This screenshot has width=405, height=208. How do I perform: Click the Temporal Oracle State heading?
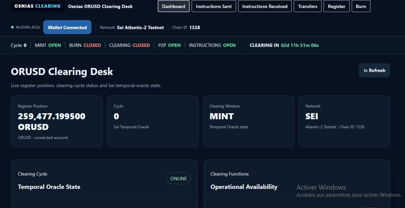point(49,187)
